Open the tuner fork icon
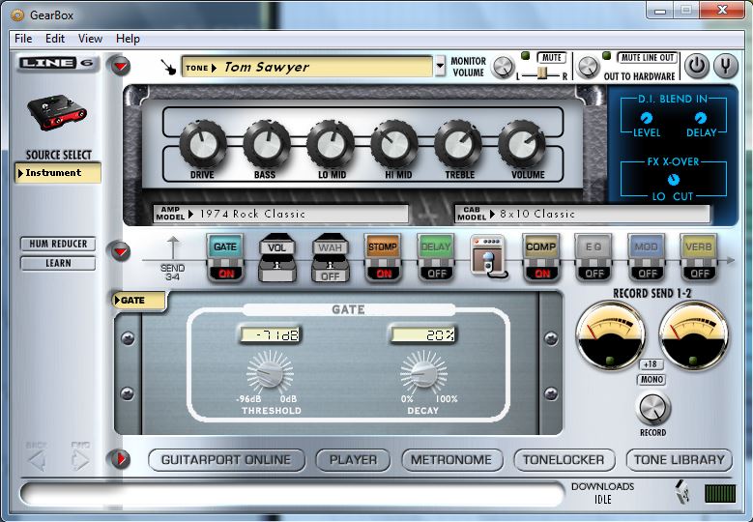This screenshot has width=753, height=522. click(x=726, y=66)
